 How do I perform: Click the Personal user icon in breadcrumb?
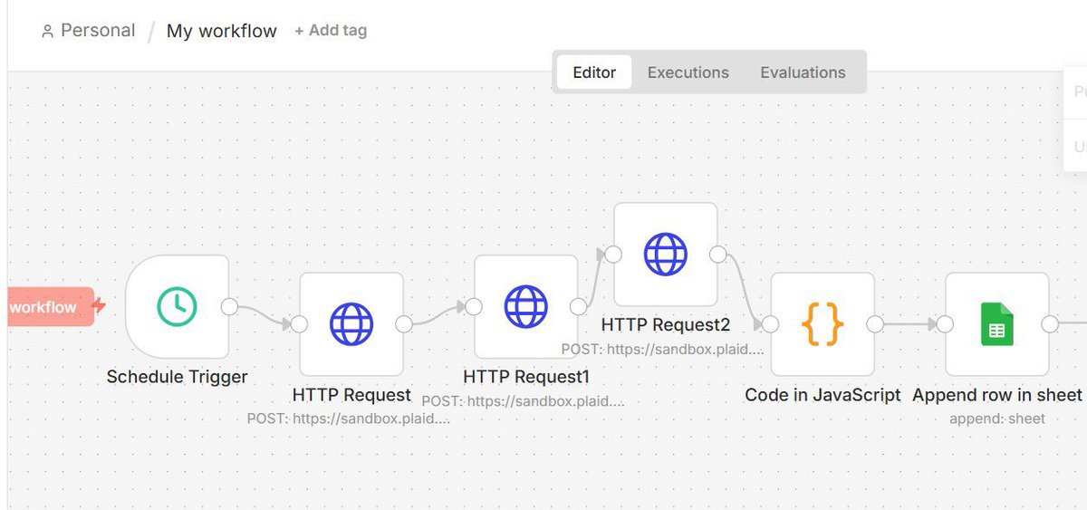(x=47, y=31)
